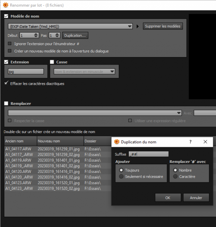Click the Supprimer les modèles button

pyautogui.click(x=163, y=26)
